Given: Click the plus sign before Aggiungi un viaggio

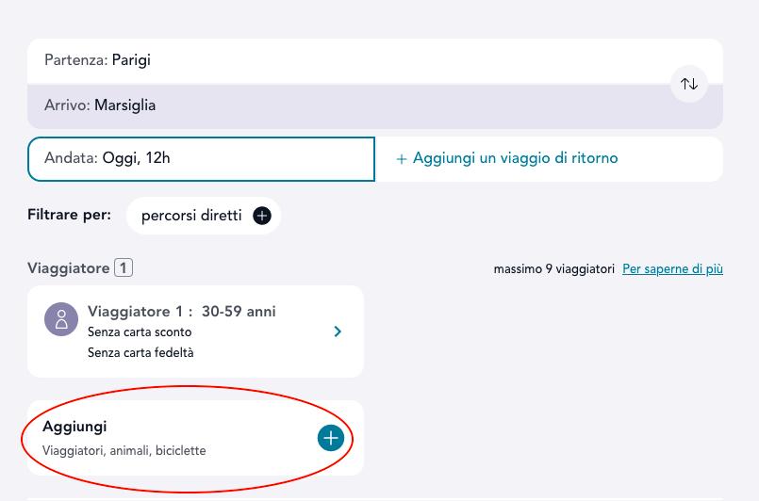Looking at the screenshot, I should coord(402,159).
